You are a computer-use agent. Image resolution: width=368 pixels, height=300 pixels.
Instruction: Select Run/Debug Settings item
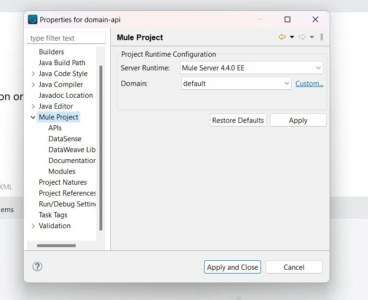click(x=67, y=204)
